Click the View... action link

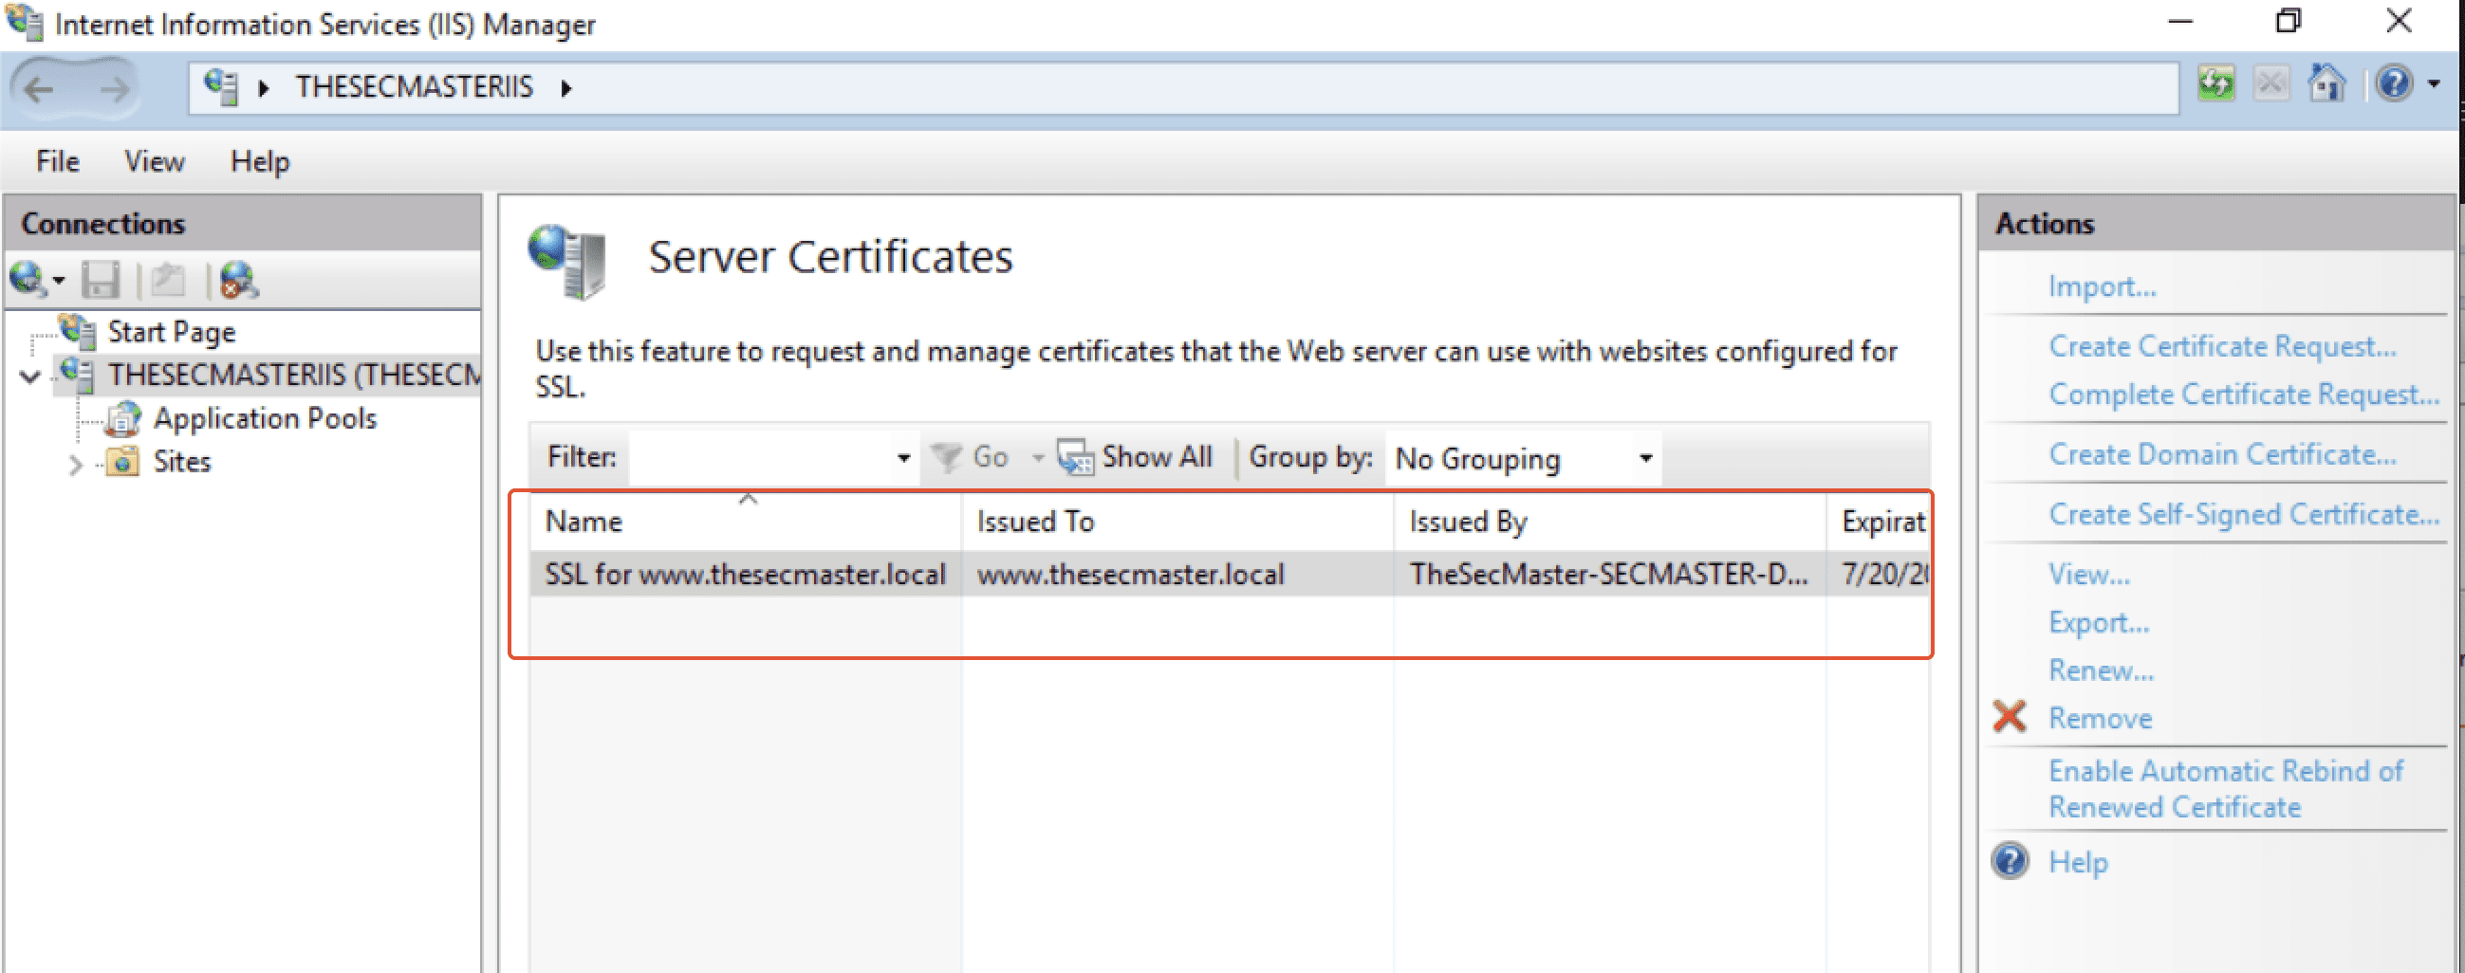[2089, 574]
